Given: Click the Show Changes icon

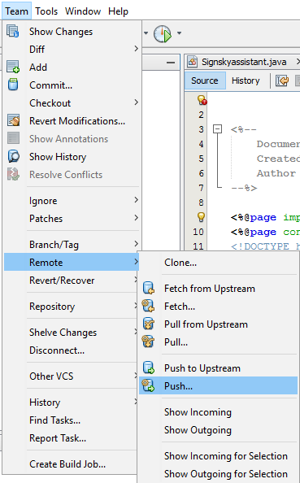Looking at the screenshot, I should (13, 32).
